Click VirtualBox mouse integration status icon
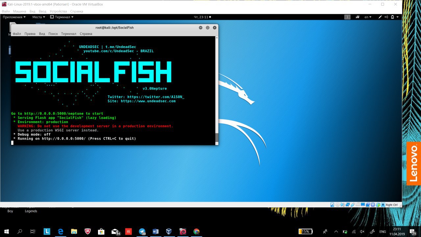This screenshot has width=421, height=237. 378,205
